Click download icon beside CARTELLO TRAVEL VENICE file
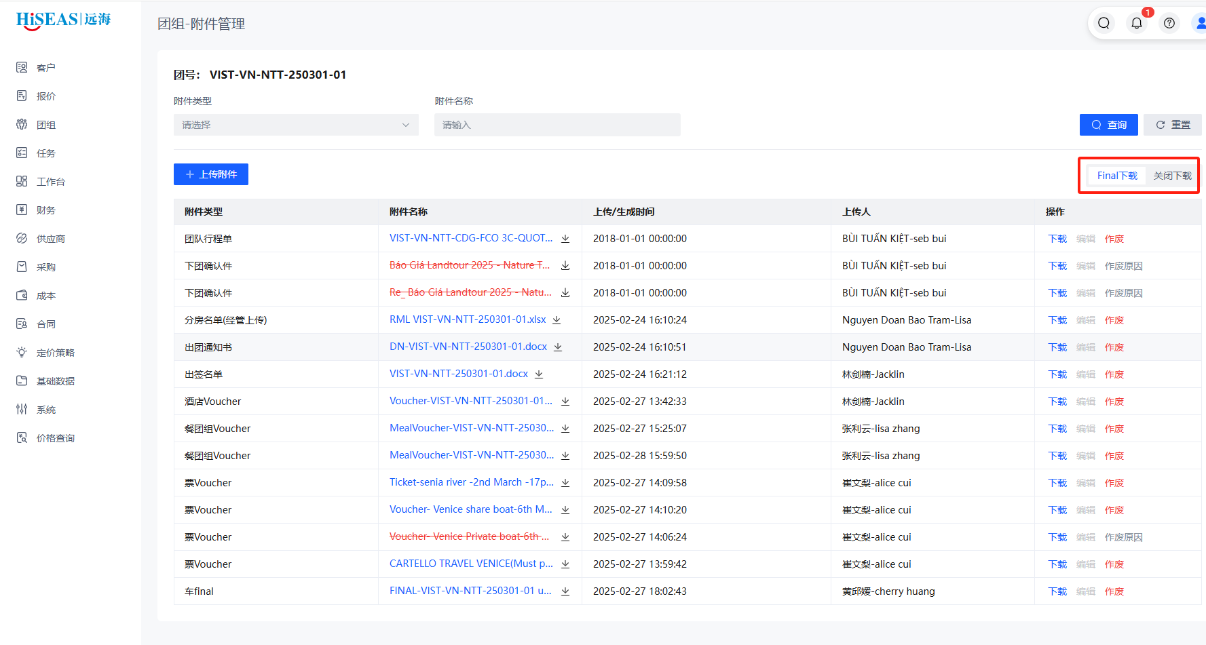The image size is (1206, 645). (565, 564)
